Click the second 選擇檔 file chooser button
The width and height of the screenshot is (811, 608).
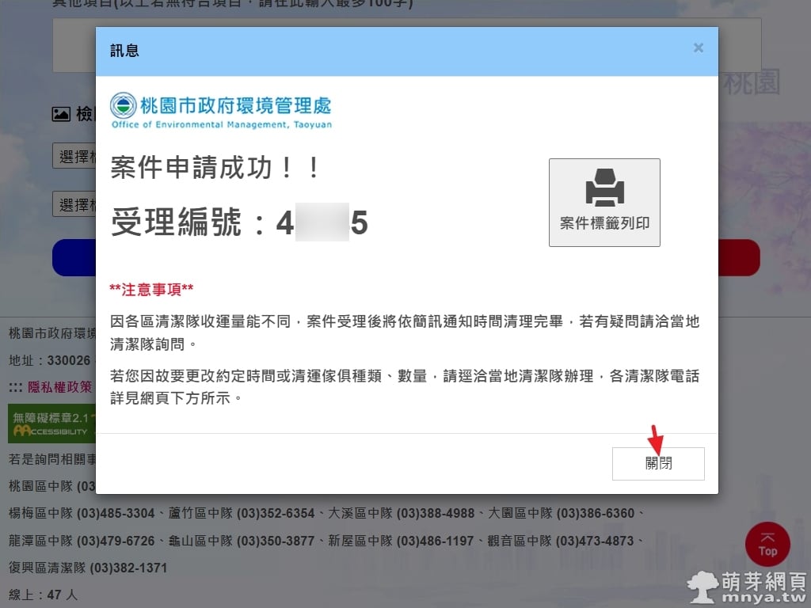point(74,204)
